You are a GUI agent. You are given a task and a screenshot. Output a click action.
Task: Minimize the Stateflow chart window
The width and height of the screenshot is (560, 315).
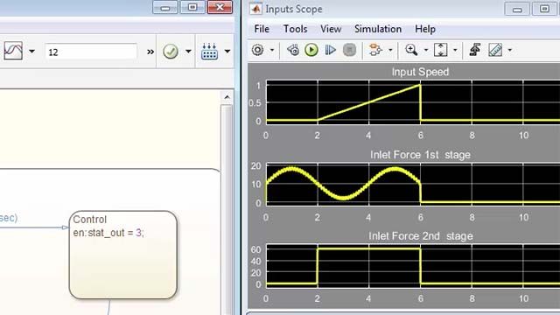point(165,7)
